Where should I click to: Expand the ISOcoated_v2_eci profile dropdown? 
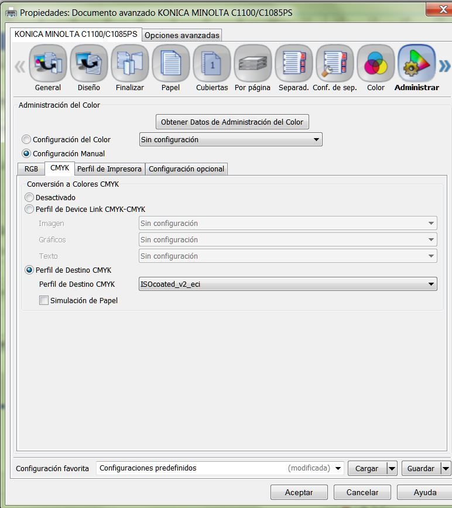287,284
